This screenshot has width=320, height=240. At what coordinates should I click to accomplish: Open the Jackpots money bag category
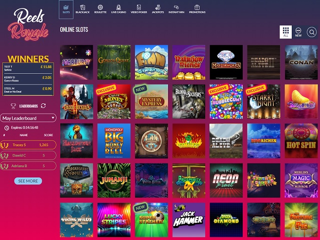[158, 9]
